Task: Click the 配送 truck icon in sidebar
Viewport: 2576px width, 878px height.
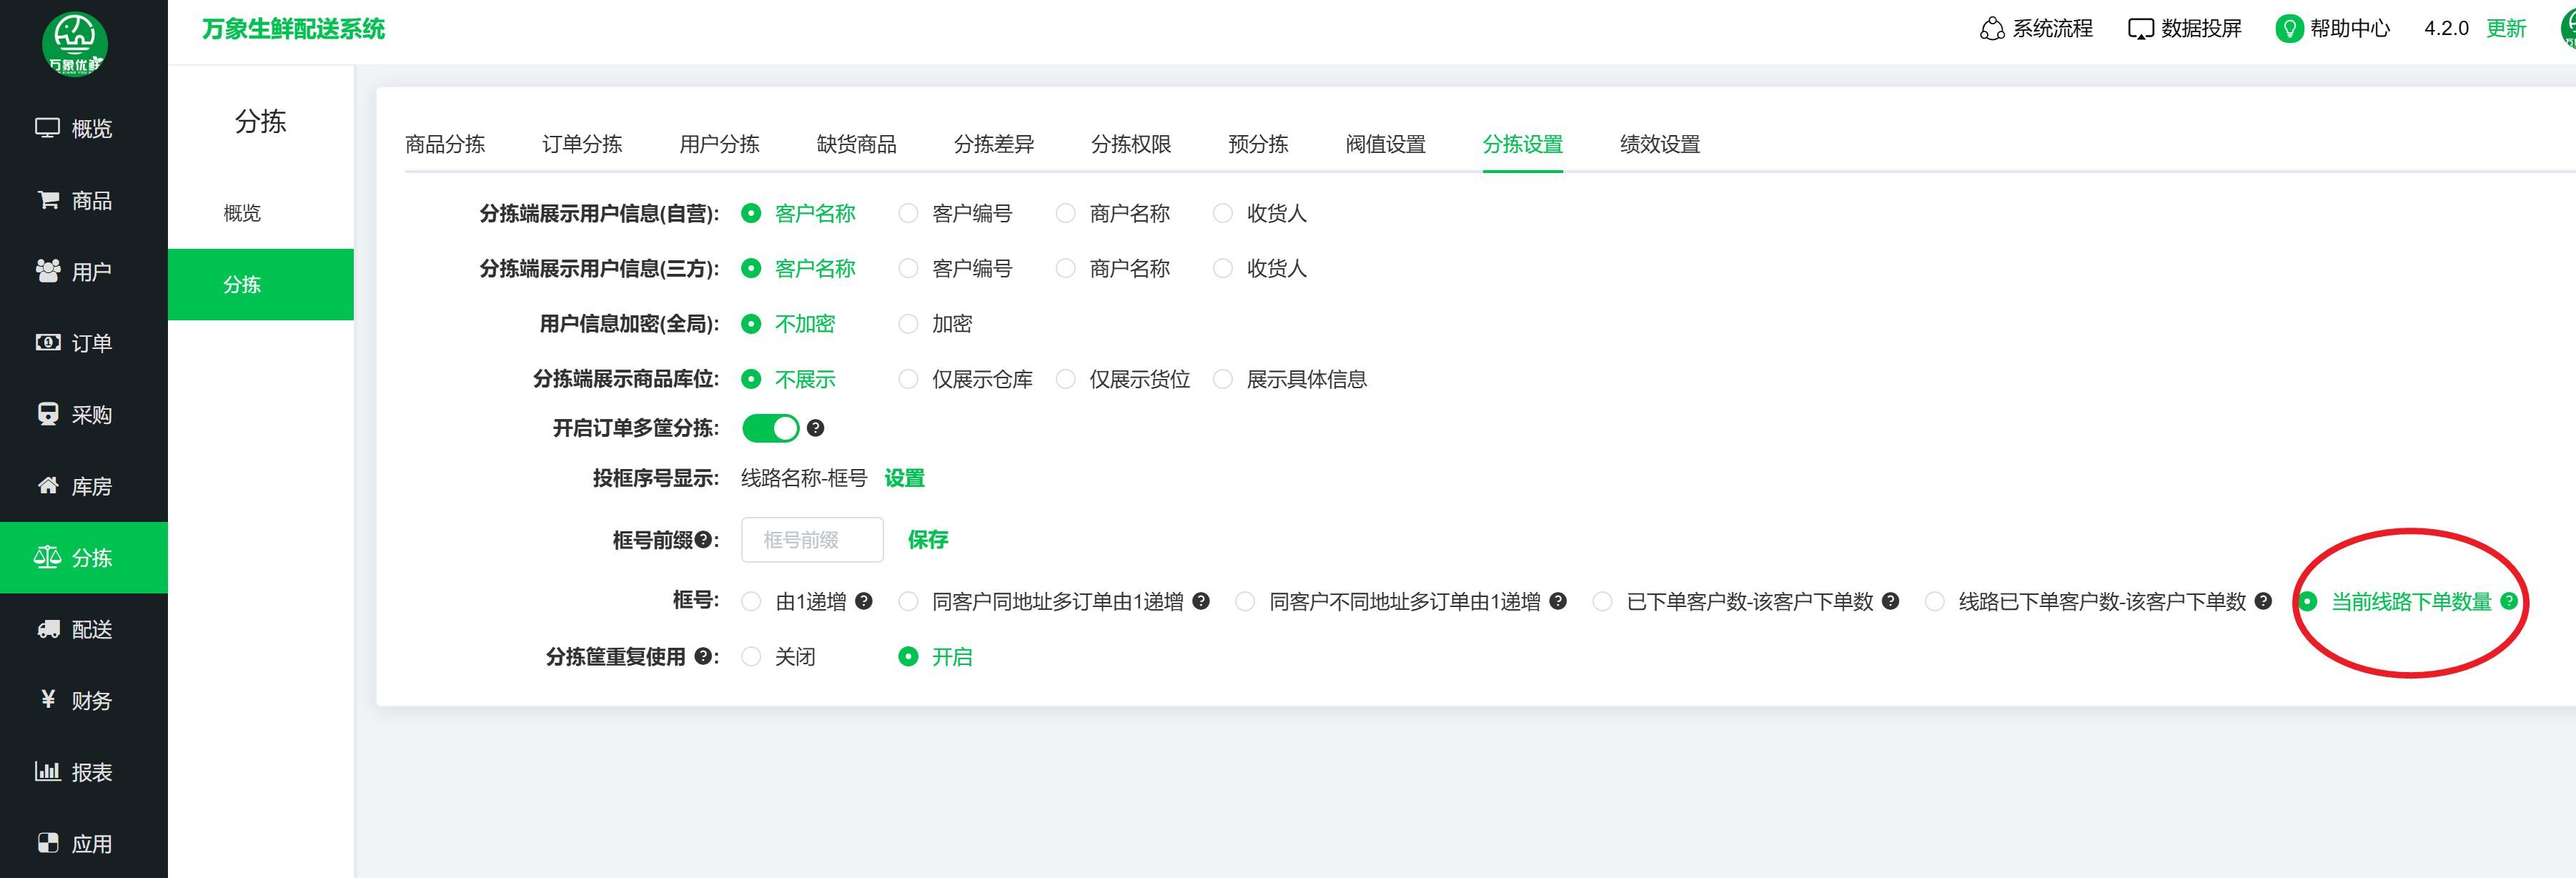Action: point(47,629)
